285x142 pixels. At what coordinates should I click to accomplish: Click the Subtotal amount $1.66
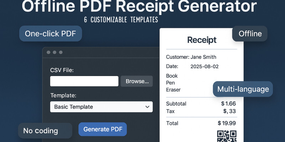click(x=228, y=104)
